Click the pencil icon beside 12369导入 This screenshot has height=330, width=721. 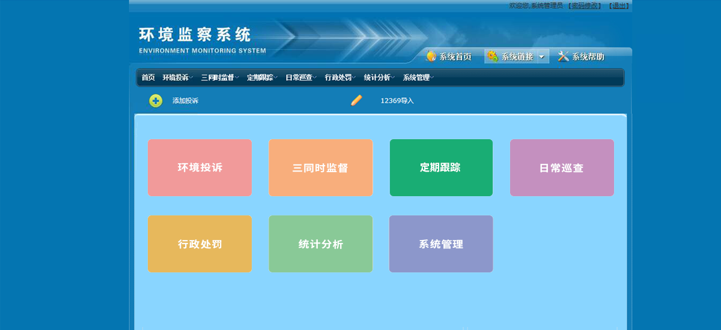[357, 100]
